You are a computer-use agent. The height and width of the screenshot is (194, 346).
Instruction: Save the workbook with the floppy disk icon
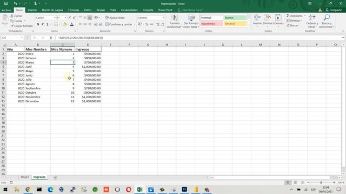[6, 4]
